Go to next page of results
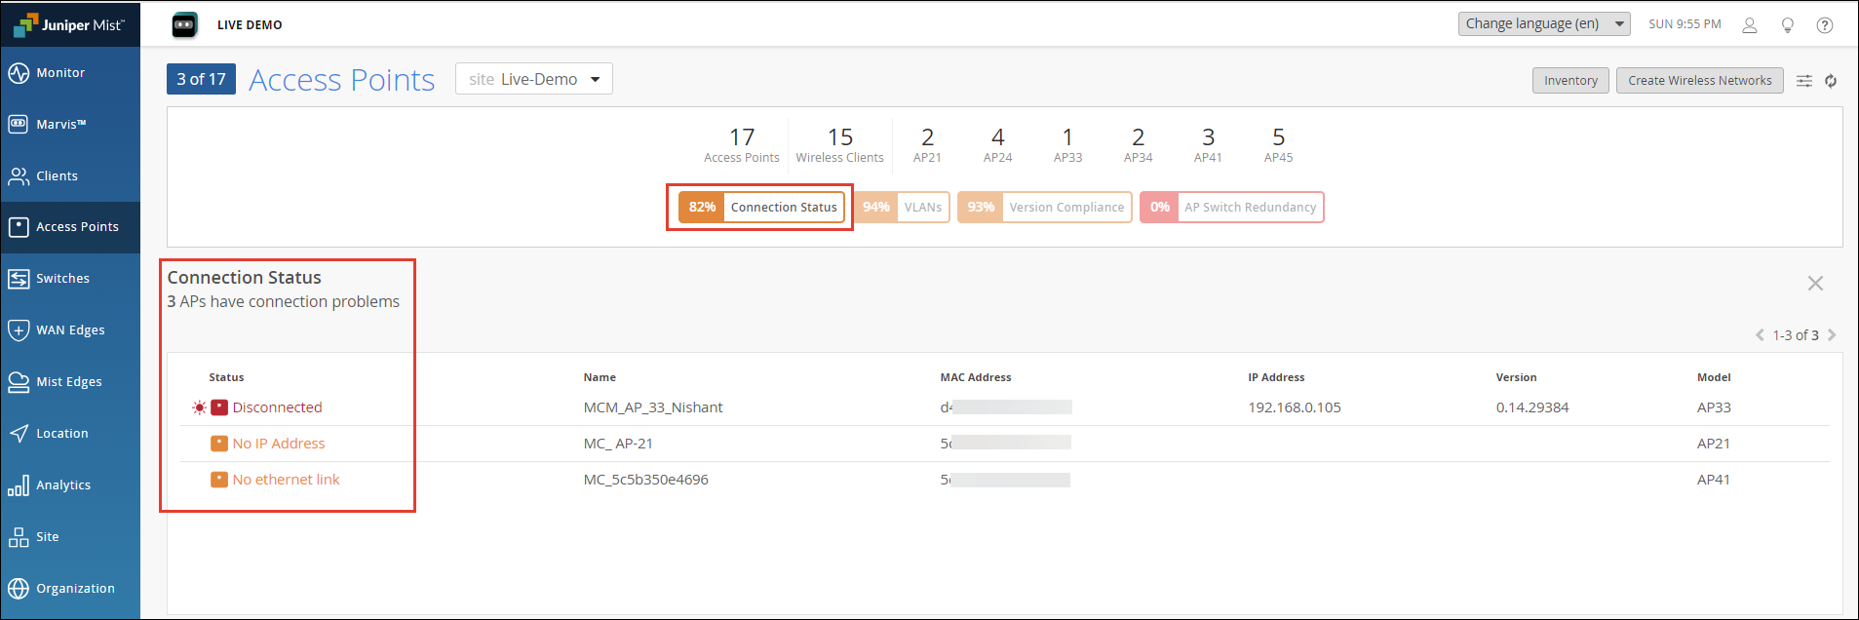The width and height of the screenshot is (1859, 620). [1832, 335]
